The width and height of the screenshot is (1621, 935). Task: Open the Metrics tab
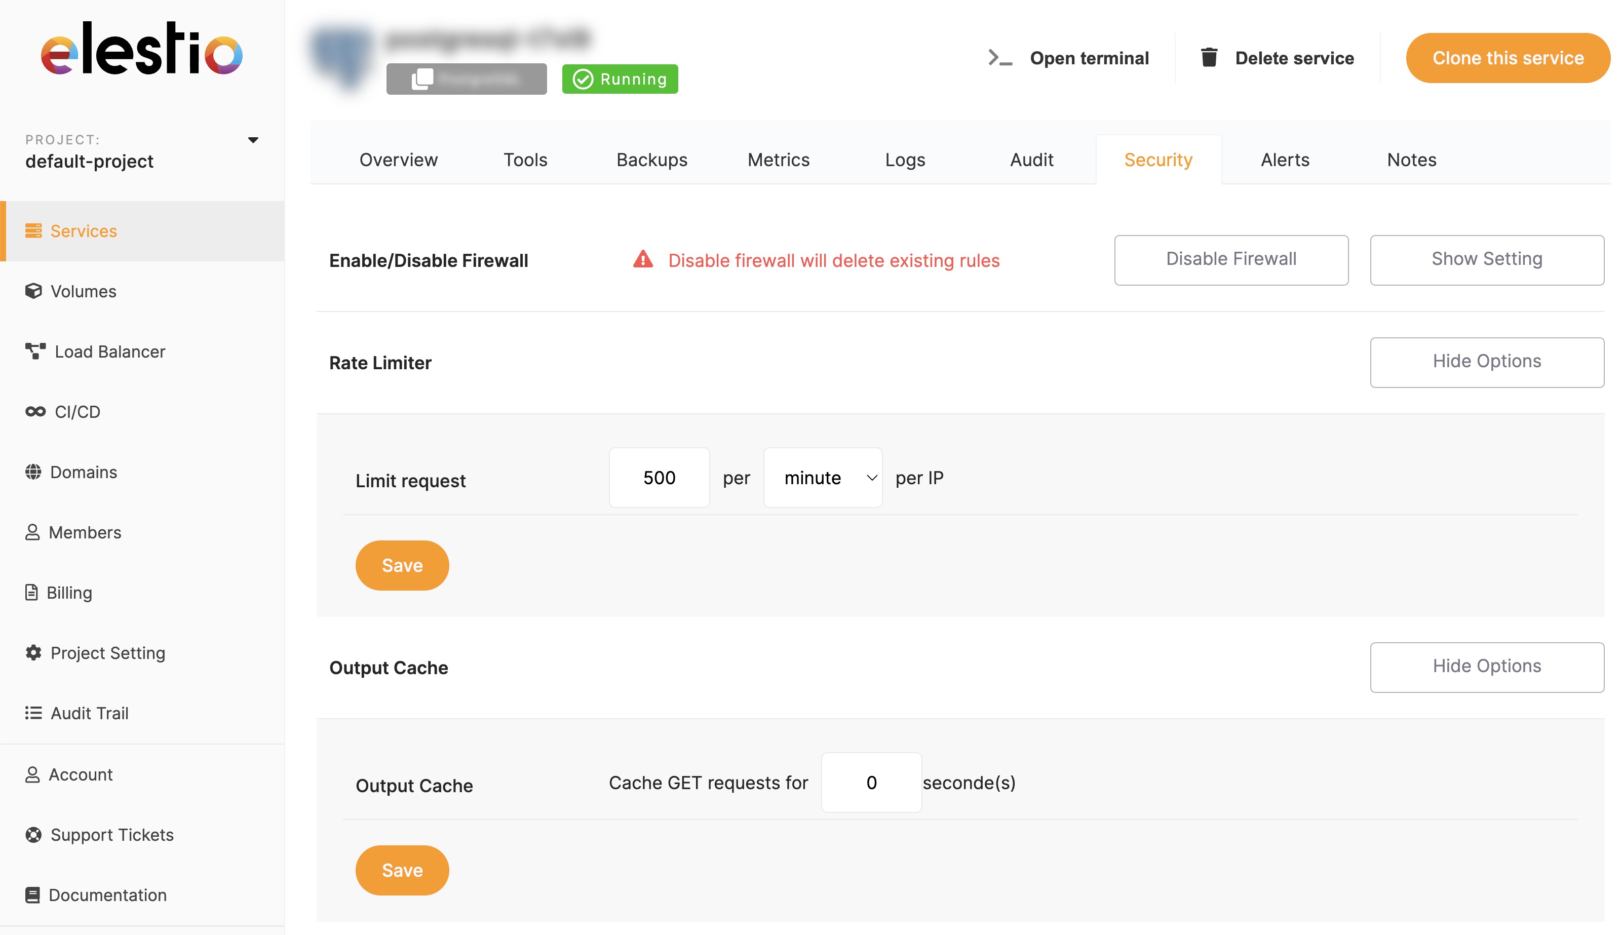pyautogui.click(x=779, y=159)
